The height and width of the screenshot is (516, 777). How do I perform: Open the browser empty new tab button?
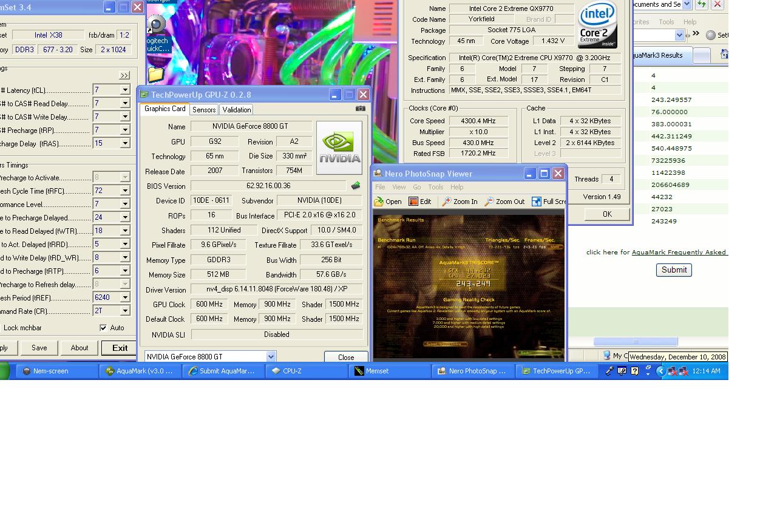pyautogui.click(x=702, y=56)
